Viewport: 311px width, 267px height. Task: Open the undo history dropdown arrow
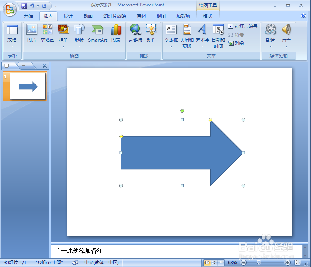click(x=37, y=6)
